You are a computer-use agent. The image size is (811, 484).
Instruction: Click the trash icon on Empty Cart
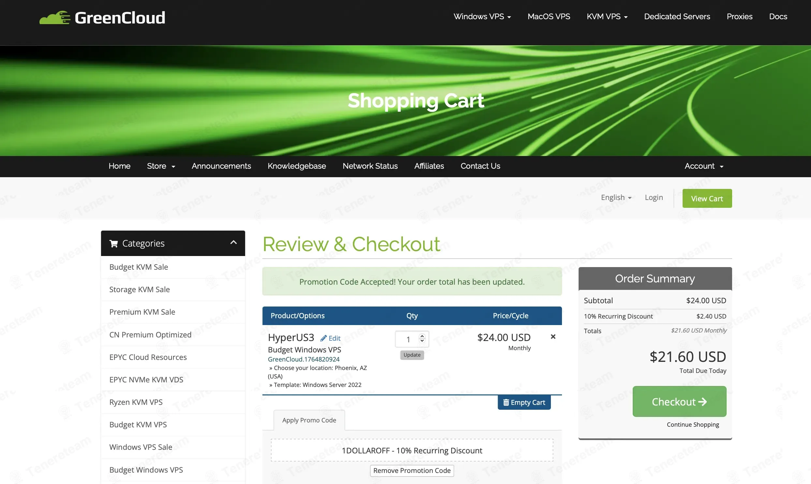point(506,403)
